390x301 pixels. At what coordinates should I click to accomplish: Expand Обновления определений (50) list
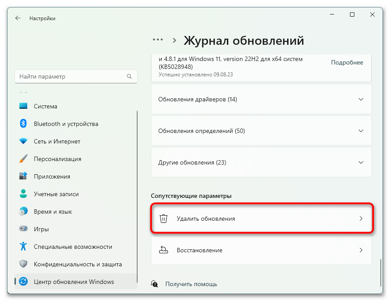pyautogui.click(x=261, y=131)
